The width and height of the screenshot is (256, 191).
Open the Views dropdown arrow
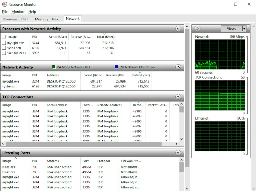coord(244,29)
